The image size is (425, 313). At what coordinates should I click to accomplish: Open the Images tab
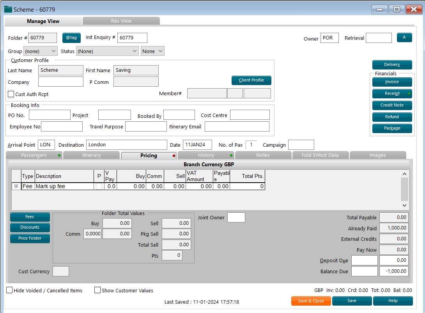tap(377, 155)
